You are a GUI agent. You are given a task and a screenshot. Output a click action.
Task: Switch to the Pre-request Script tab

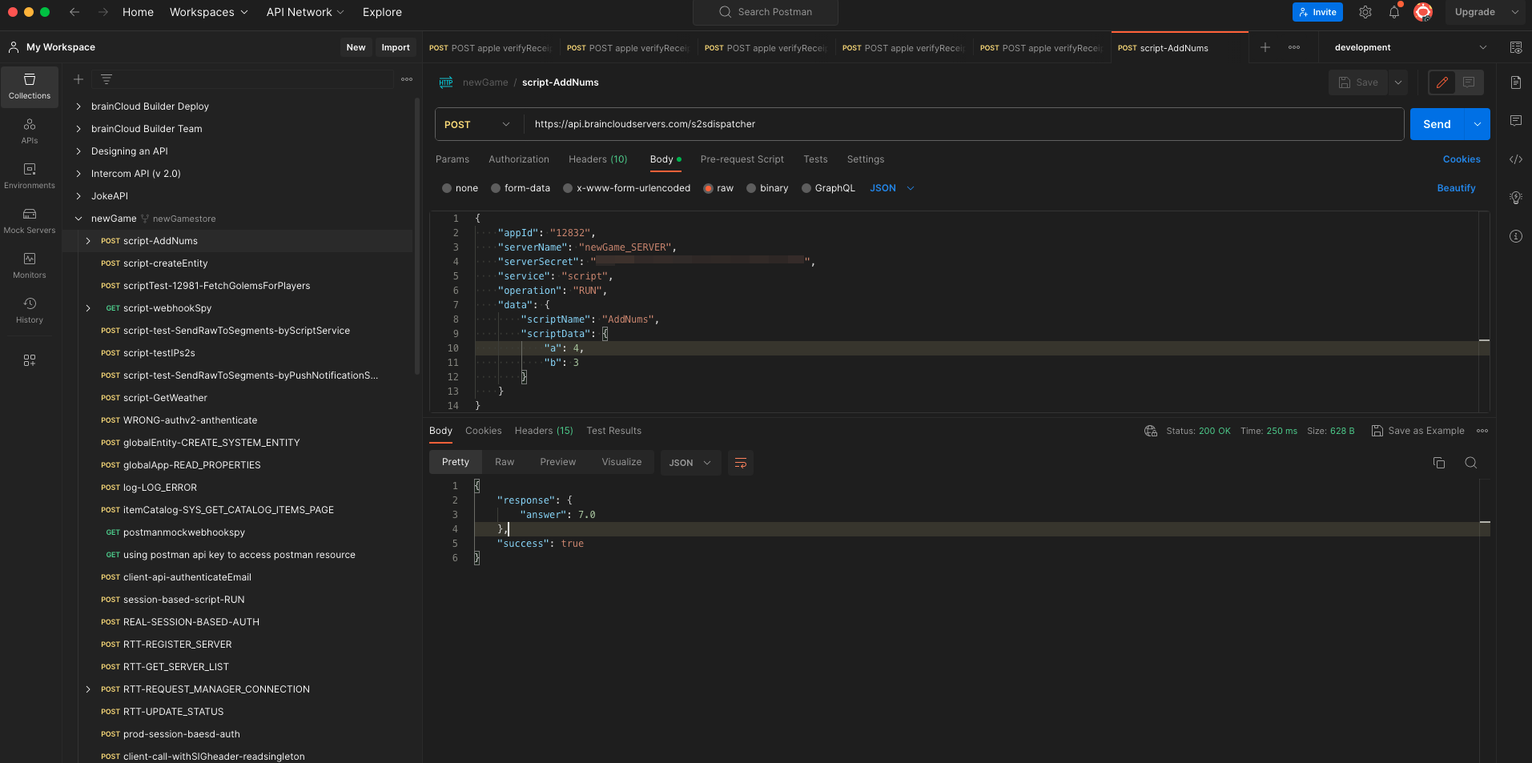coord(742,159)
